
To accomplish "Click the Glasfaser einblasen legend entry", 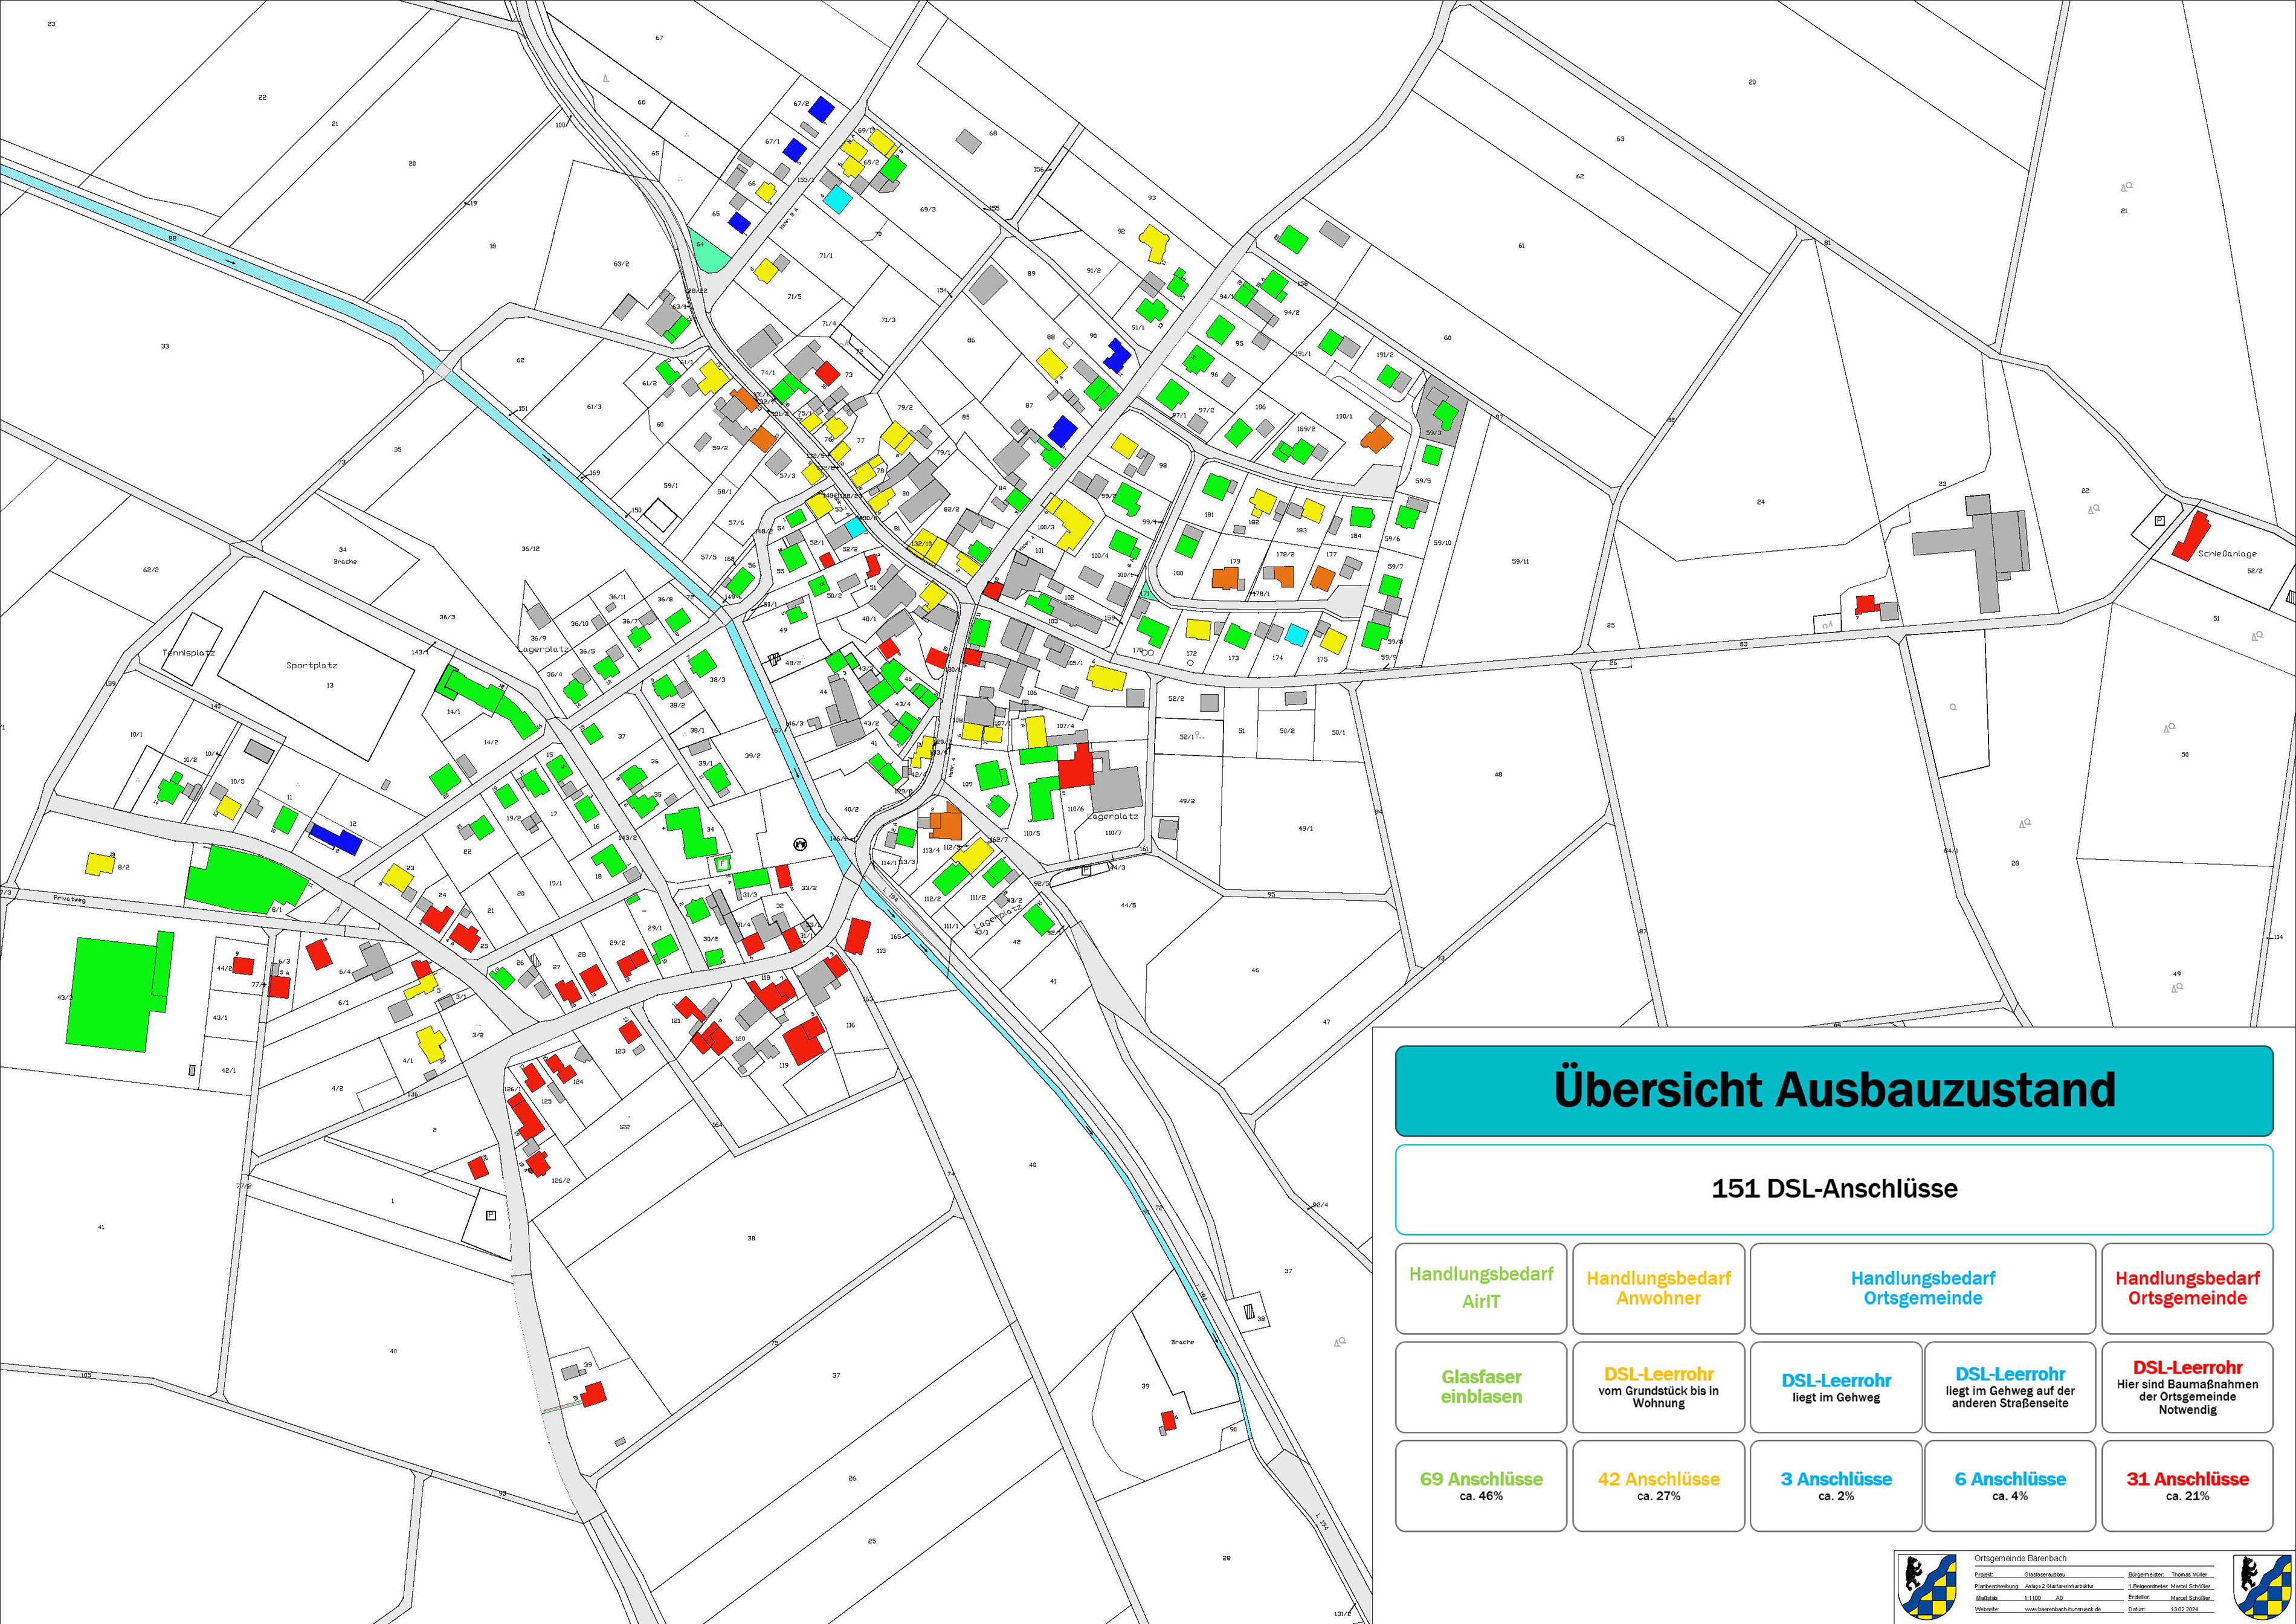I will [x=1480, y=1387].
